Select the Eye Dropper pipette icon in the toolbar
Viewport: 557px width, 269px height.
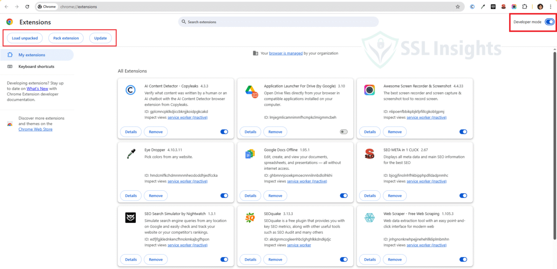[x=483, y=7]
